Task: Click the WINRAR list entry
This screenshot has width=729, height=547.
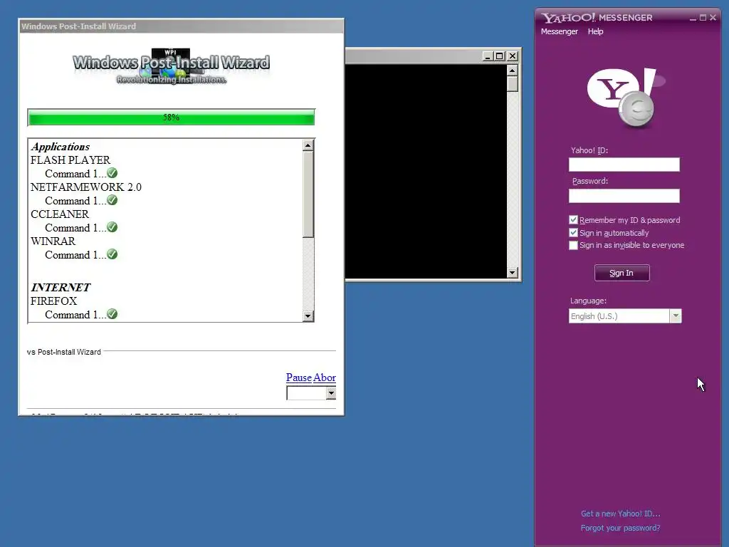Action: click(53, 241)
